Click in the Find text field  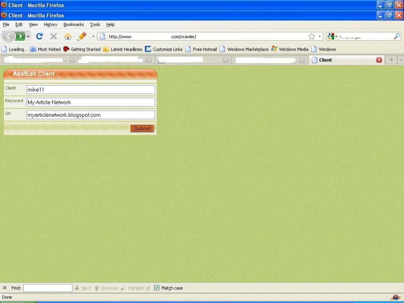[x=48, y=288]
